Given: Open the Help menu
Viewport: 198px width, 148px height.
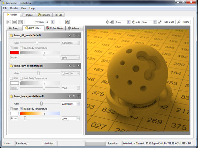Looking at the screenshot, I should pyautogui.click(x=32, y=8).
